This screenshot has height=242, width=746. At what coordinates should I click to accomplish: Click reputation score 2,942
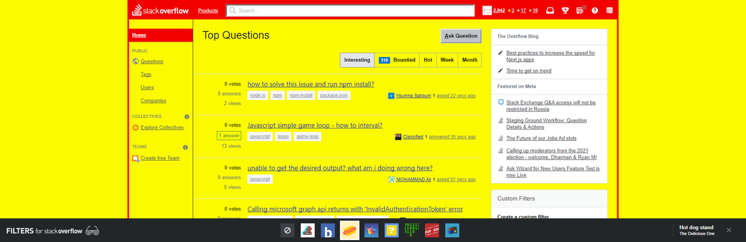499,11
